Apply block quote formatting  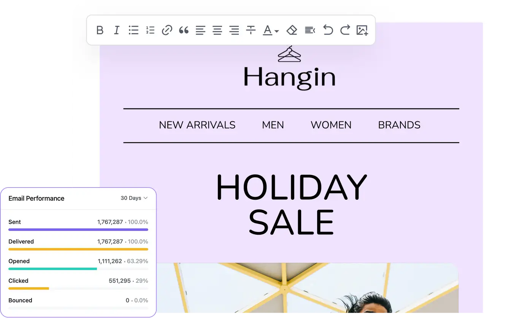[184, 30]
